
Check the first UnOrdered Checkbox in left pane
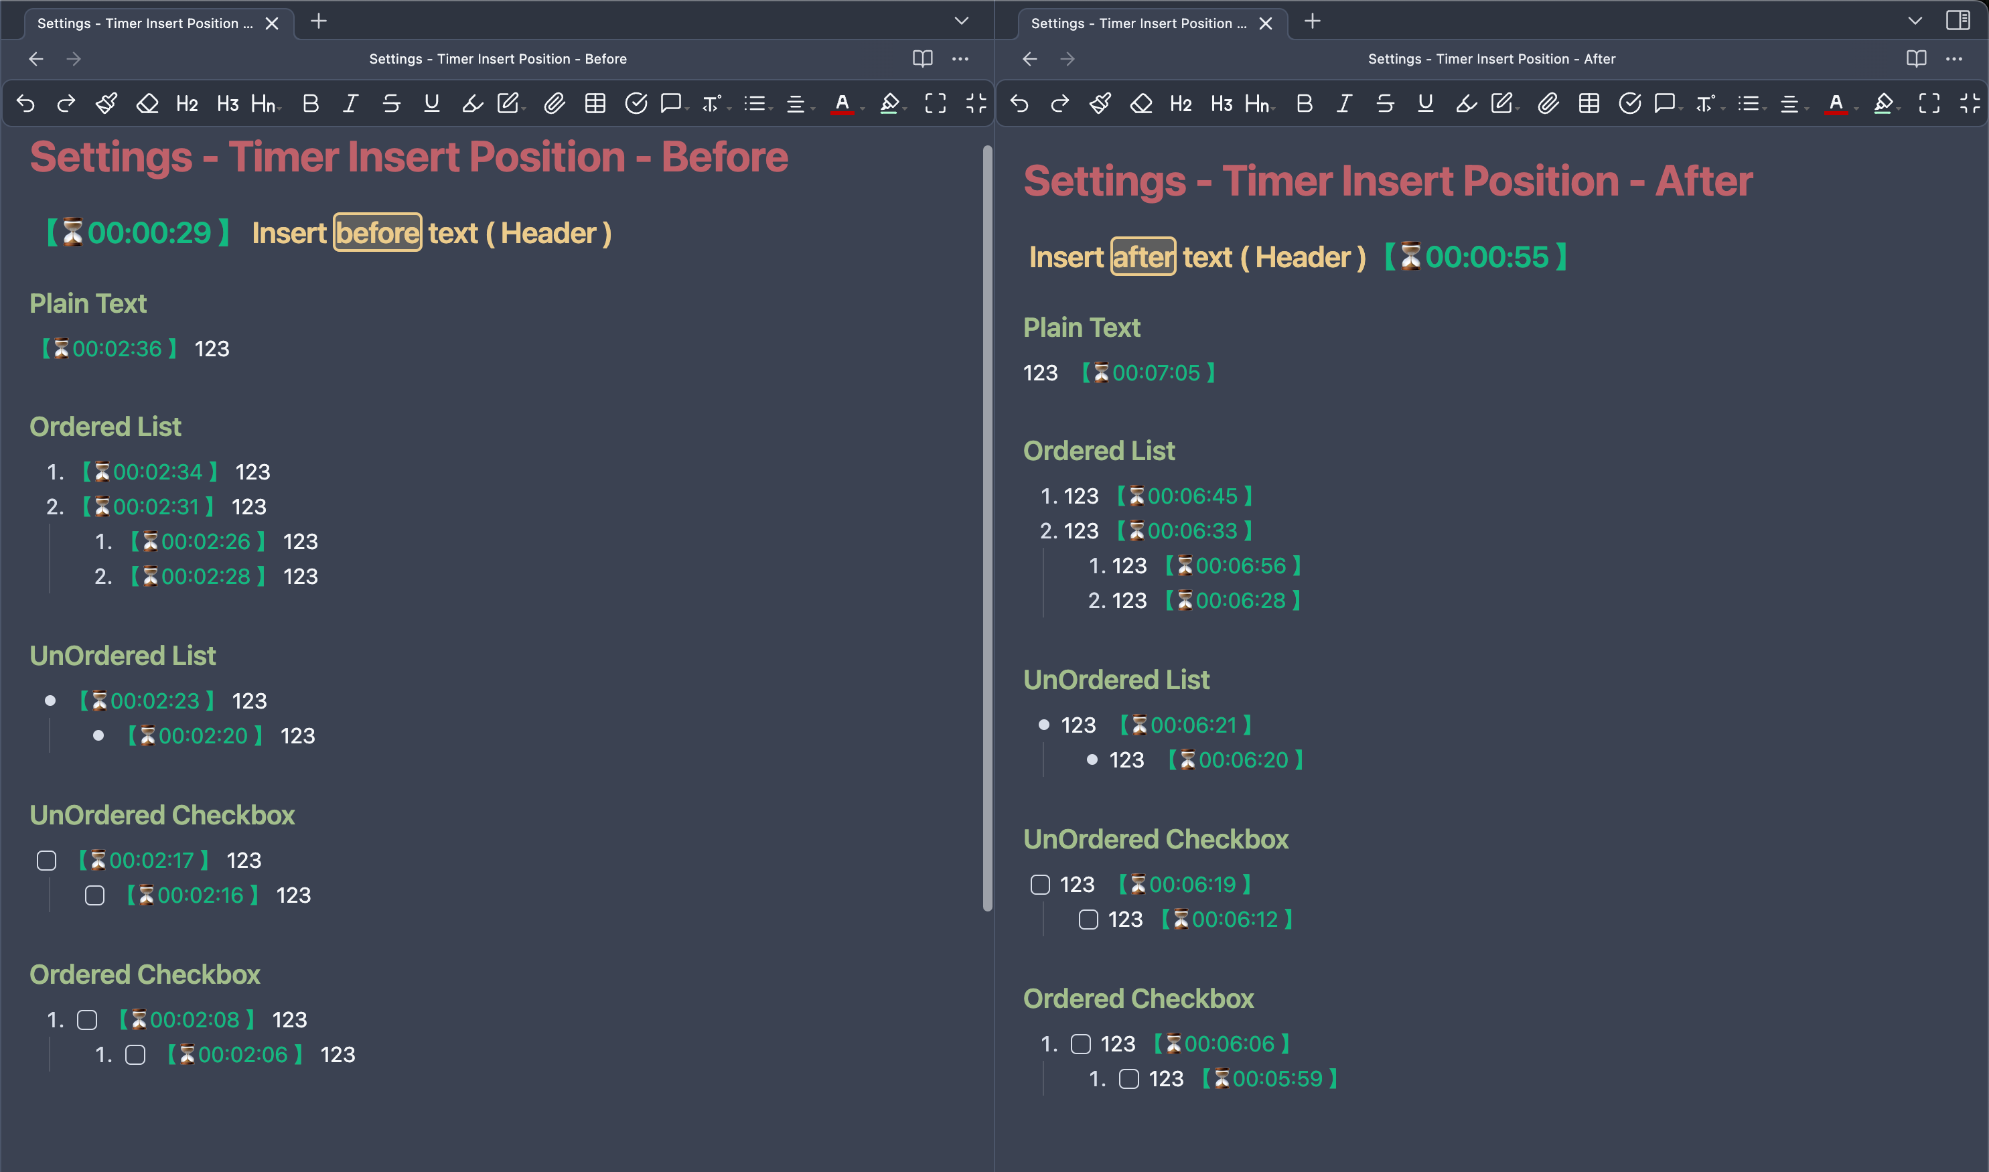click(47, 860)
